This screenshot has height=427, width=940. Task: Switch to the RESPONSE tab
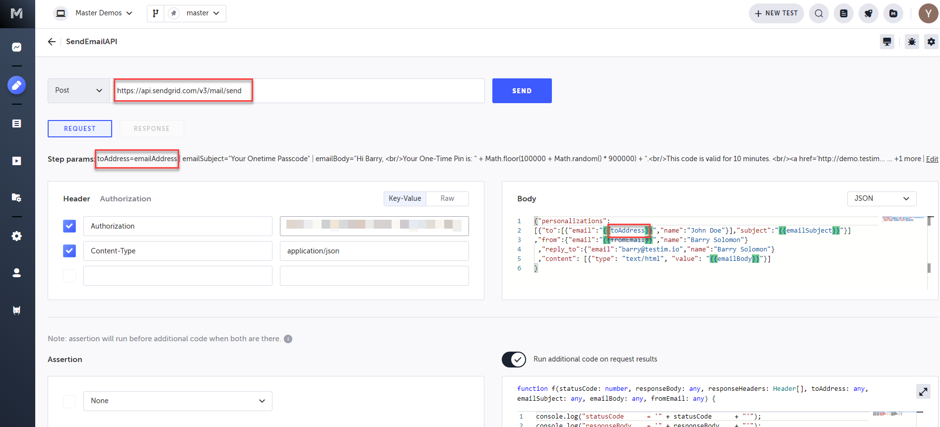pos(151,128)
